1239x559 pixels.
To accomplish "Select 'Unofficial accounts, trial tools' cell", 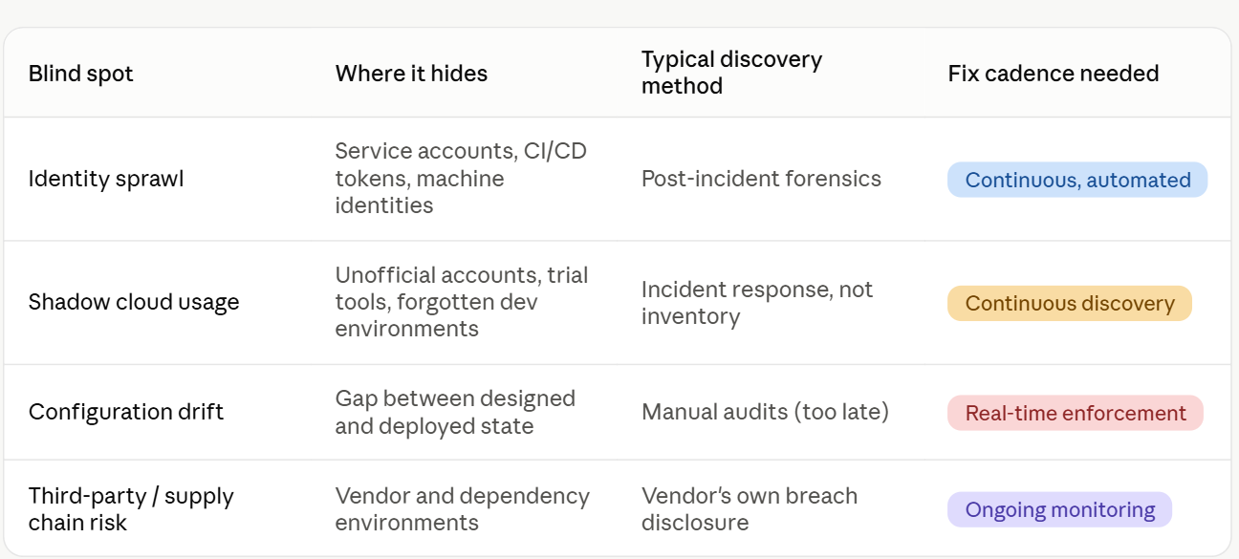I will coord(462,302).
